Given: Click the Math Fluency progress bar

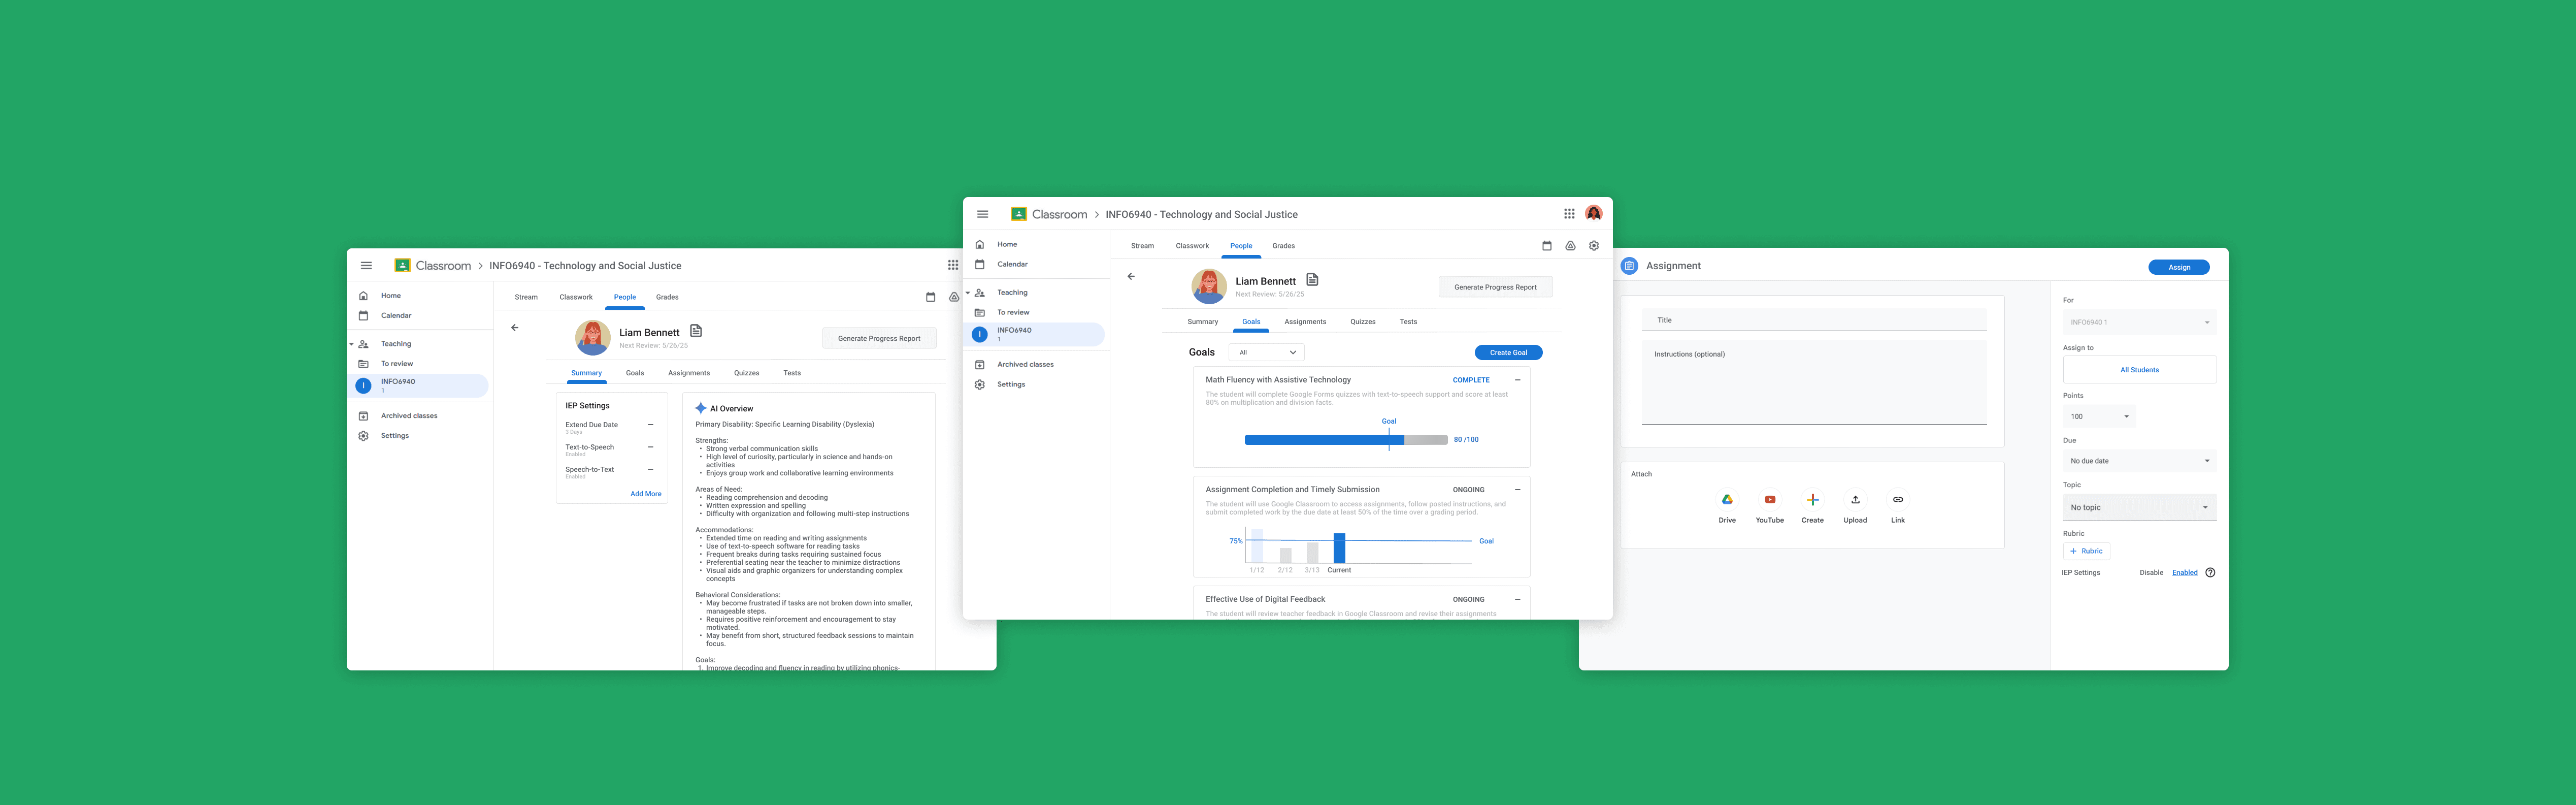Looking at the screenshot, I should 1345,440.
